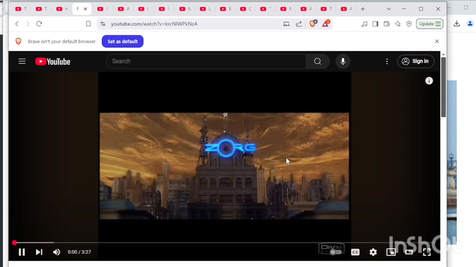Viewport: 476px width, 267px height.
Task: Open the tab search dropdown arrow
Action: pos(389,9)
